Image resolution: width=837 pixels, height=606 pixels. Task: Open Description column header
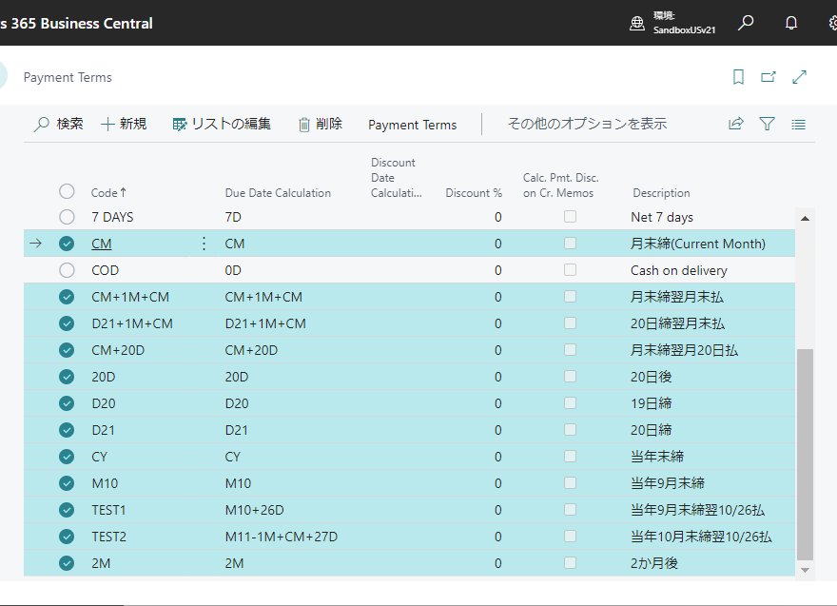[661, 193]
